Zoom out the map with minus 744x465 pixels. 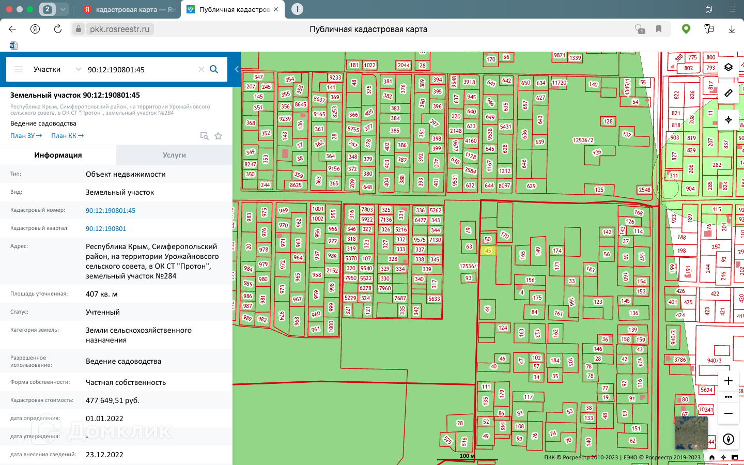(x=728, y=413)
